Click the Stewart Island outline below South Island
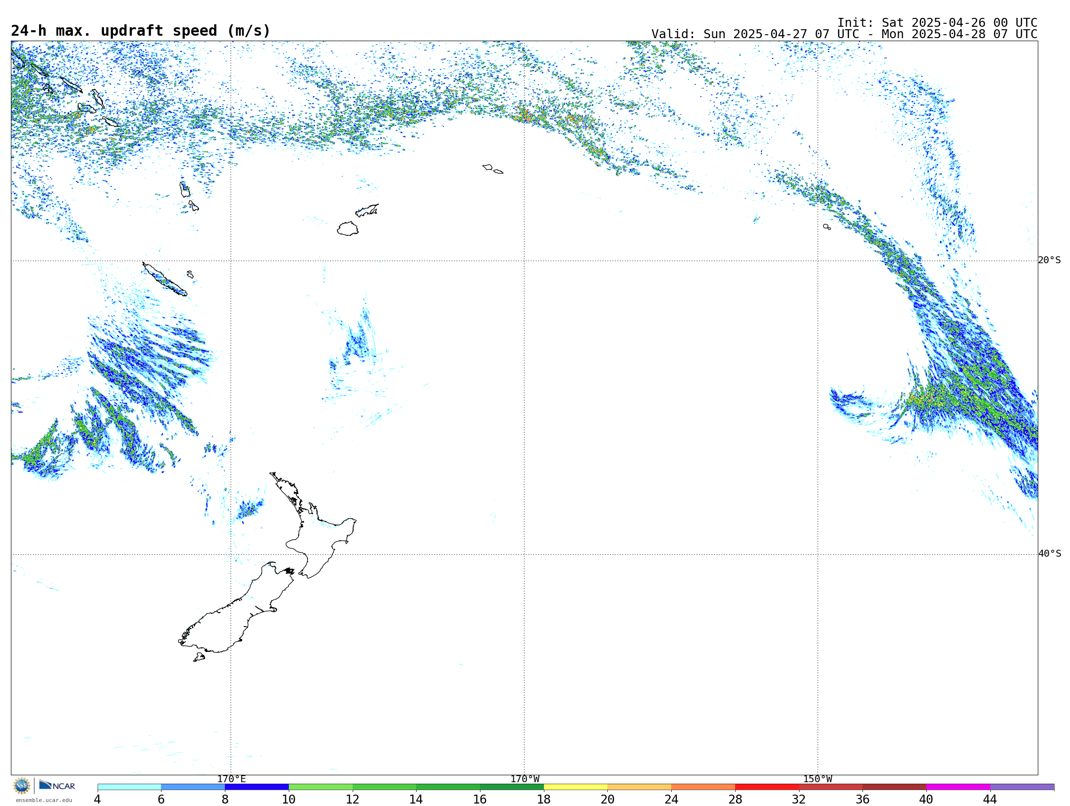 [x=199, y=657]
